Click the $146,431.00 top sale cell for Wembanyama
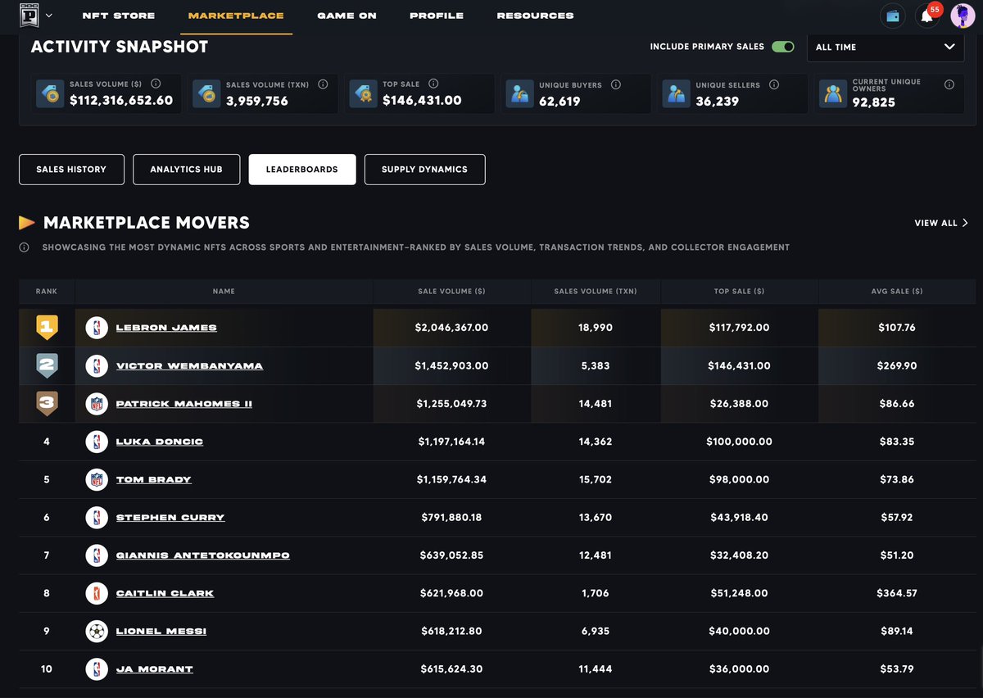983x698 pixels. 739,365
